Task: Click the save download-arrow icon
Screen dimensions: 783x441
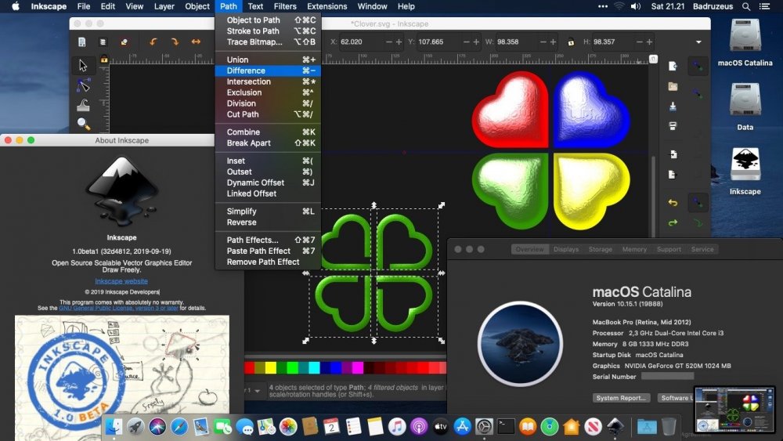Action: tap(673, 106)
